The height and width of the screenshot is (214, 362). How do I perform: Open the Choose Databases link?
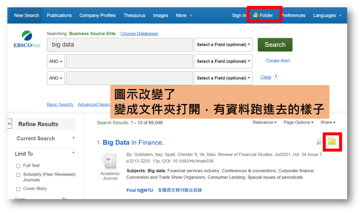tap(139, 33)
